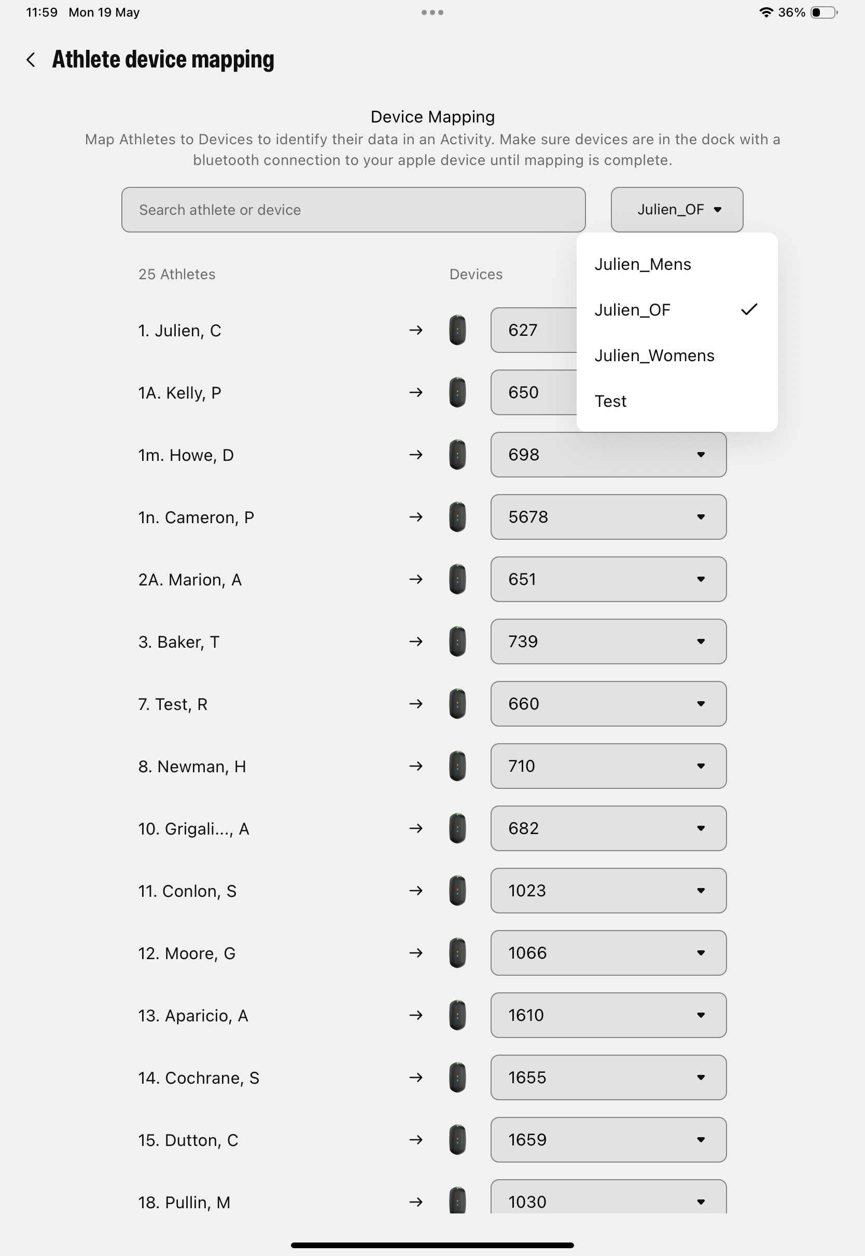This screenshot has width=865, height=1256.
Task: Click the device pod icon for Kelly, P
Action: [x=457, y=393]
